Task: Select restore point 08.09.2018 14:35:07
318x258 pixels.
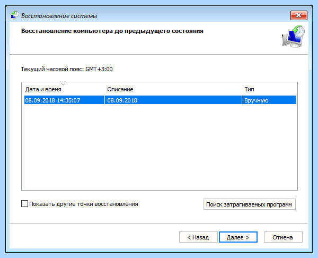Action: (160, 100)
